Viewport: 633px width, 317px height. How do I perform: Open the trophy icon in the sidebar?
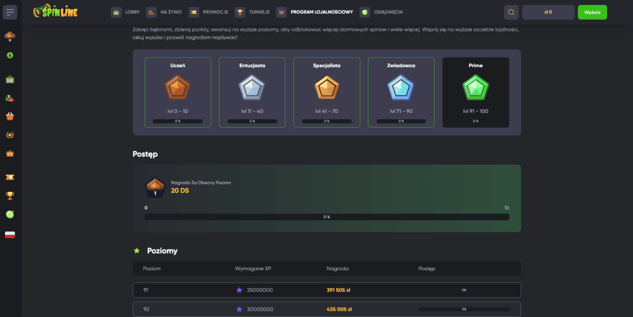[x=10, y=196]
